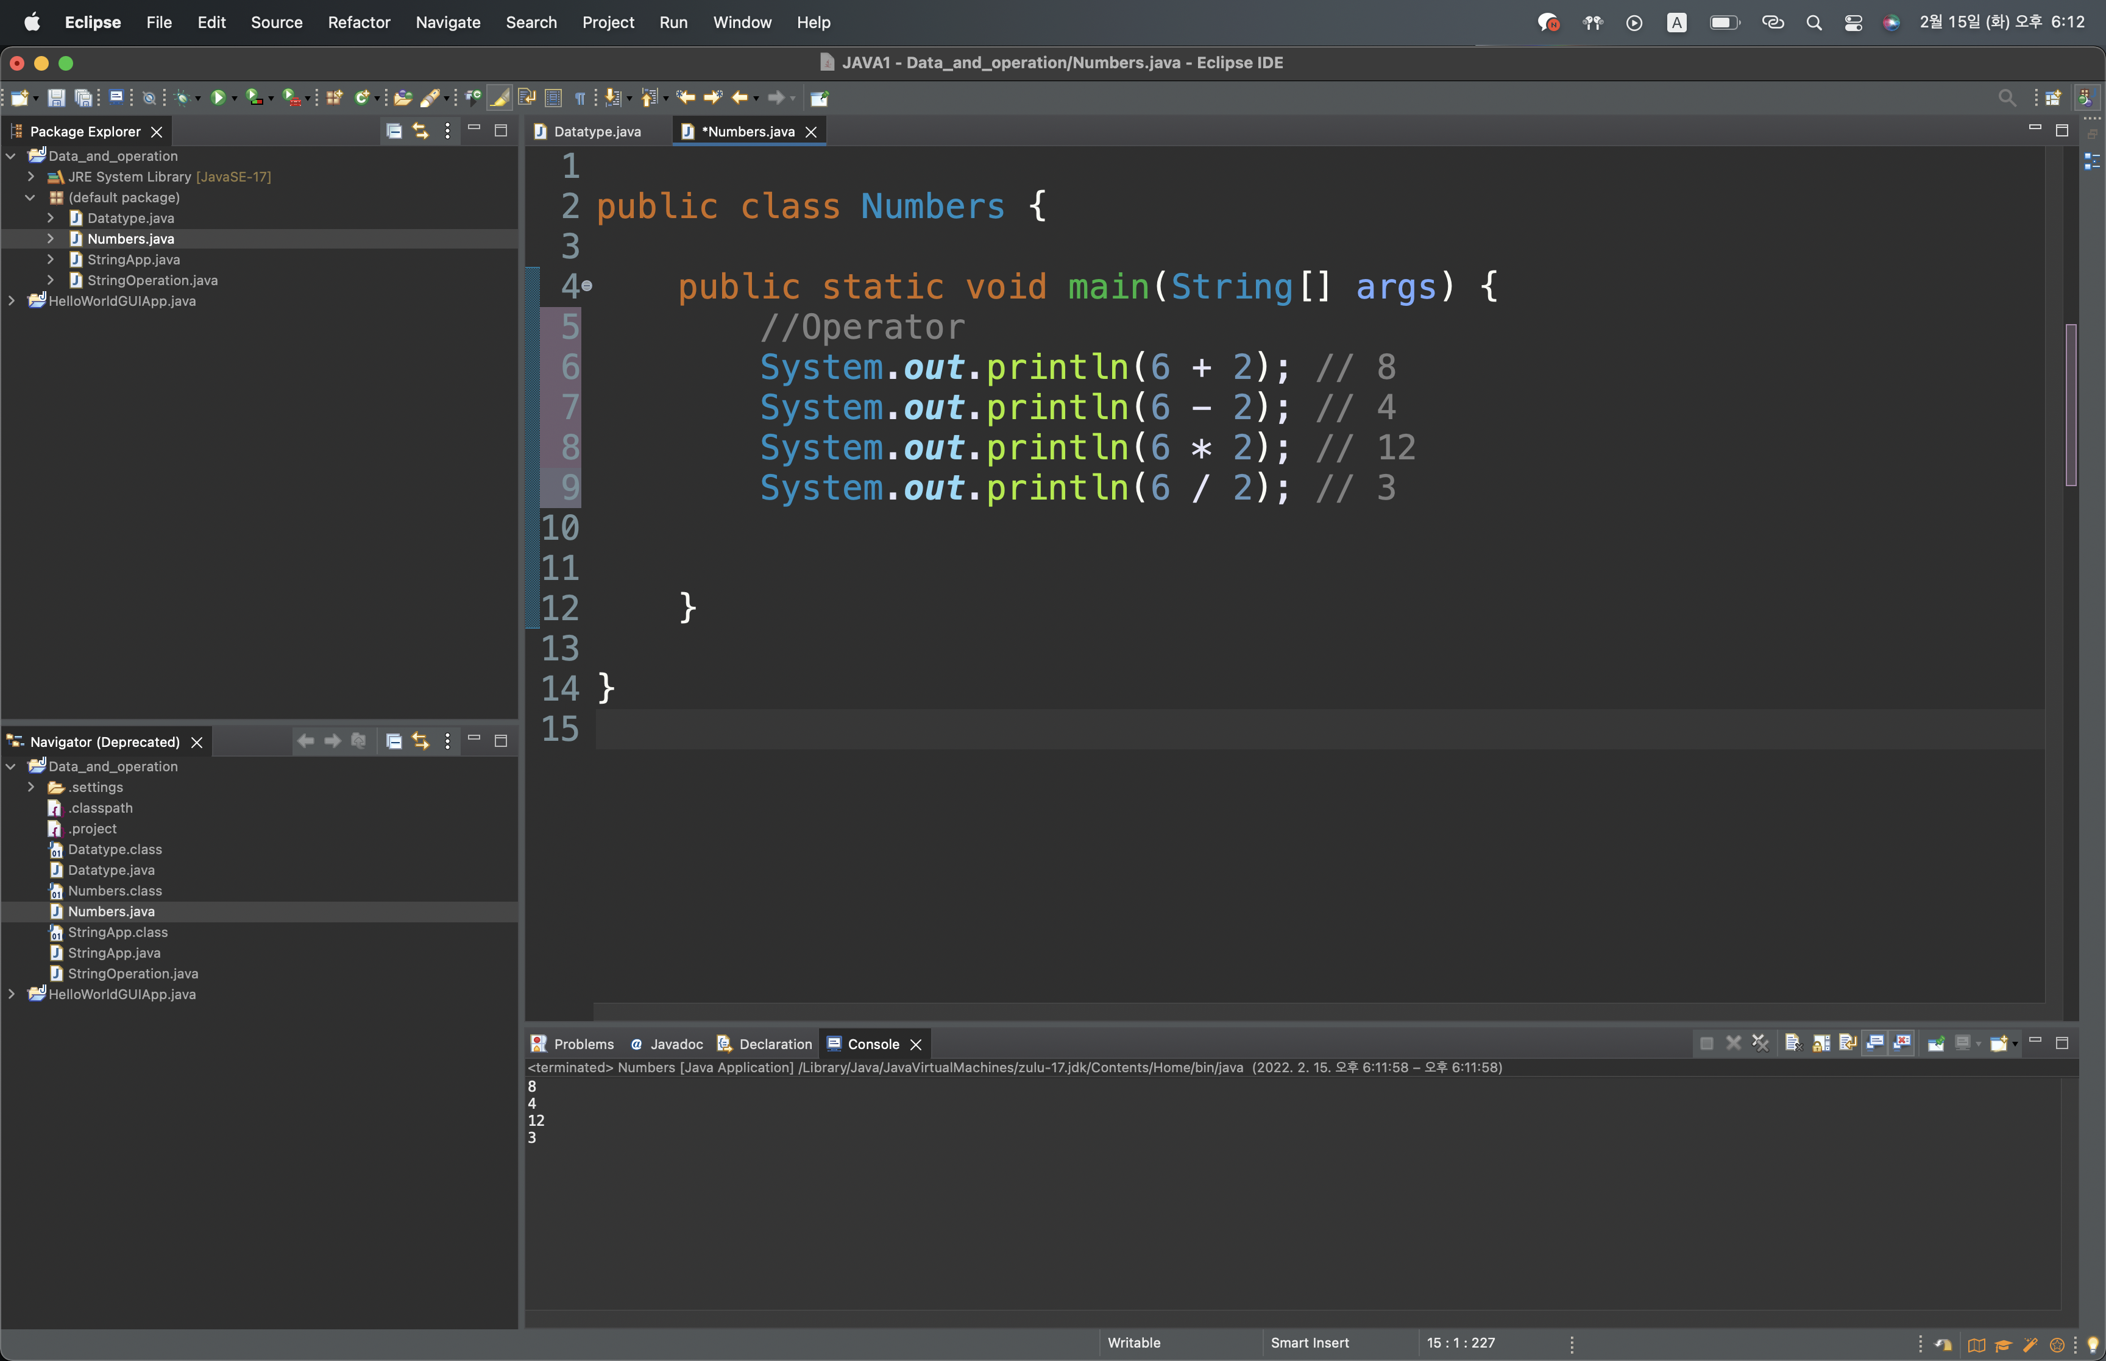Open the Refactor menu

point(359,22)
